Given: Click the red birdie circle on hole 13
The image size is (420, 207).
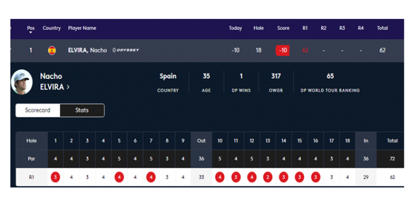Looking at the screenshot, I should 268,177.
